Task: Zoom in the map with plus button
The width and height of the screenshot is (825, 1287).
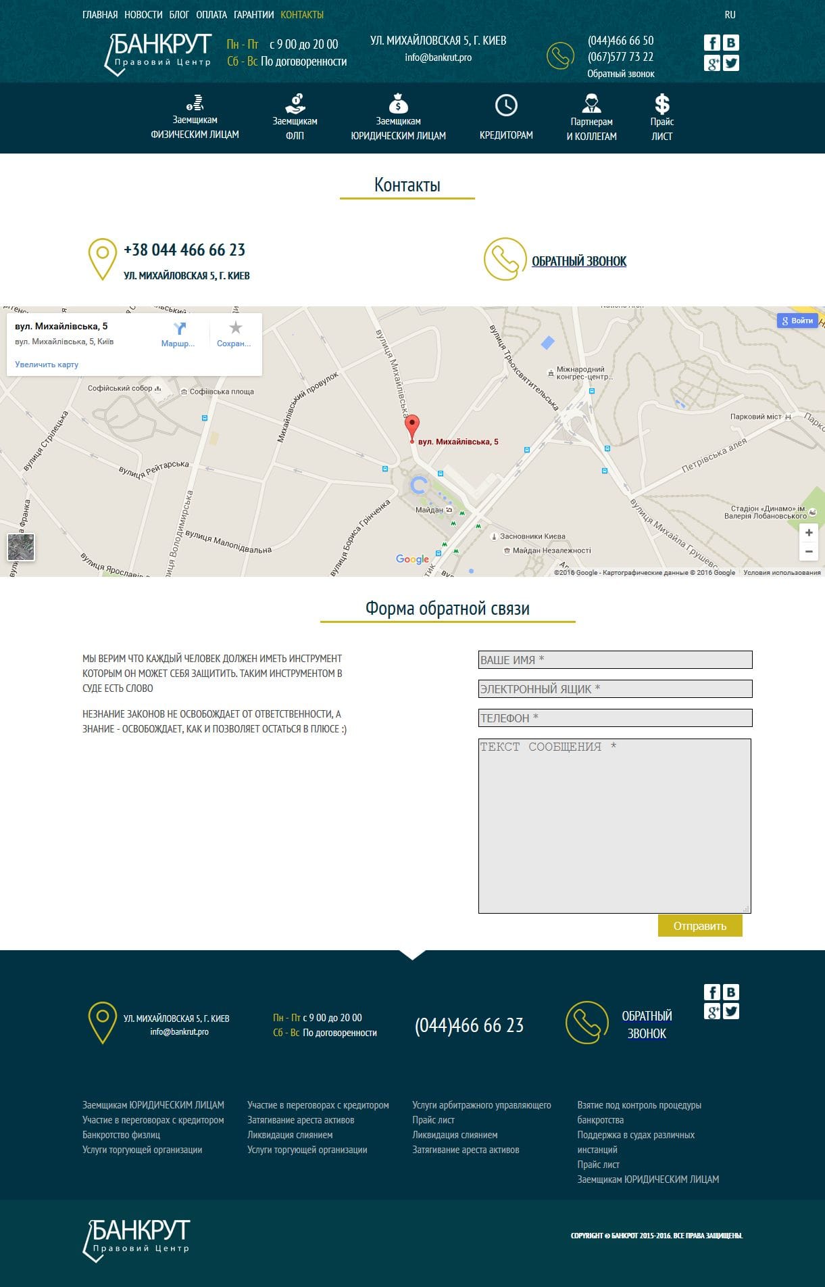Action: [x=808, y=532]
